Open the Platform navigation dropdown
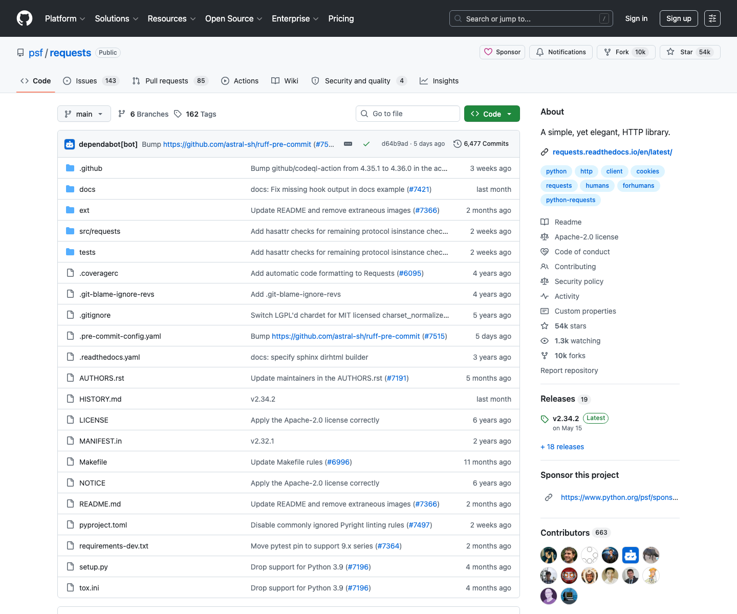The width and height of the screenshot is (737, 614). pyautogui.click(x=65, y=18)
